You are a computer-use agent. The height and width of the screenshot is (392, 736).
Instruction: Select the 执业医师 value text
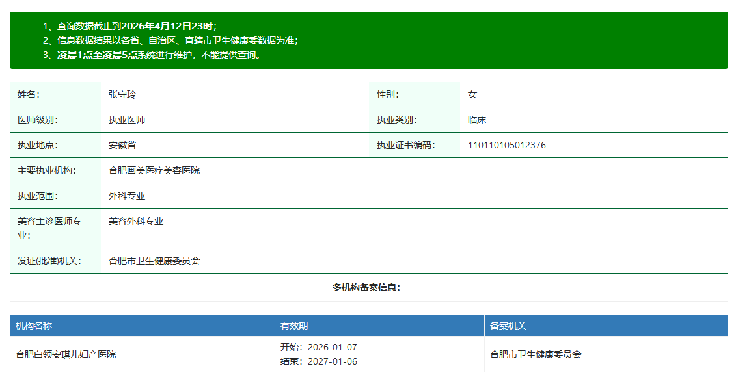tap(127, 120)
